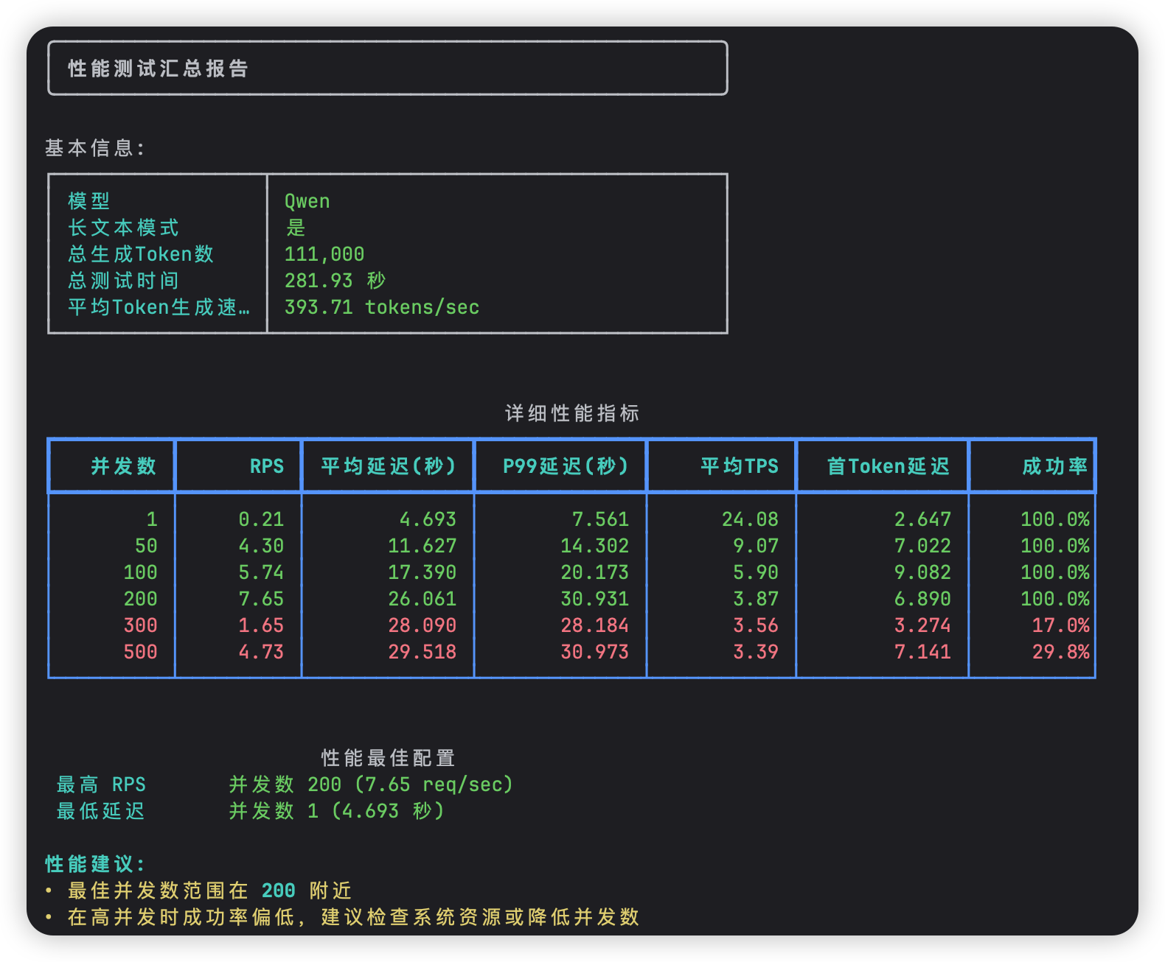Click the 性能最佳配置 heading

(388, 758)
